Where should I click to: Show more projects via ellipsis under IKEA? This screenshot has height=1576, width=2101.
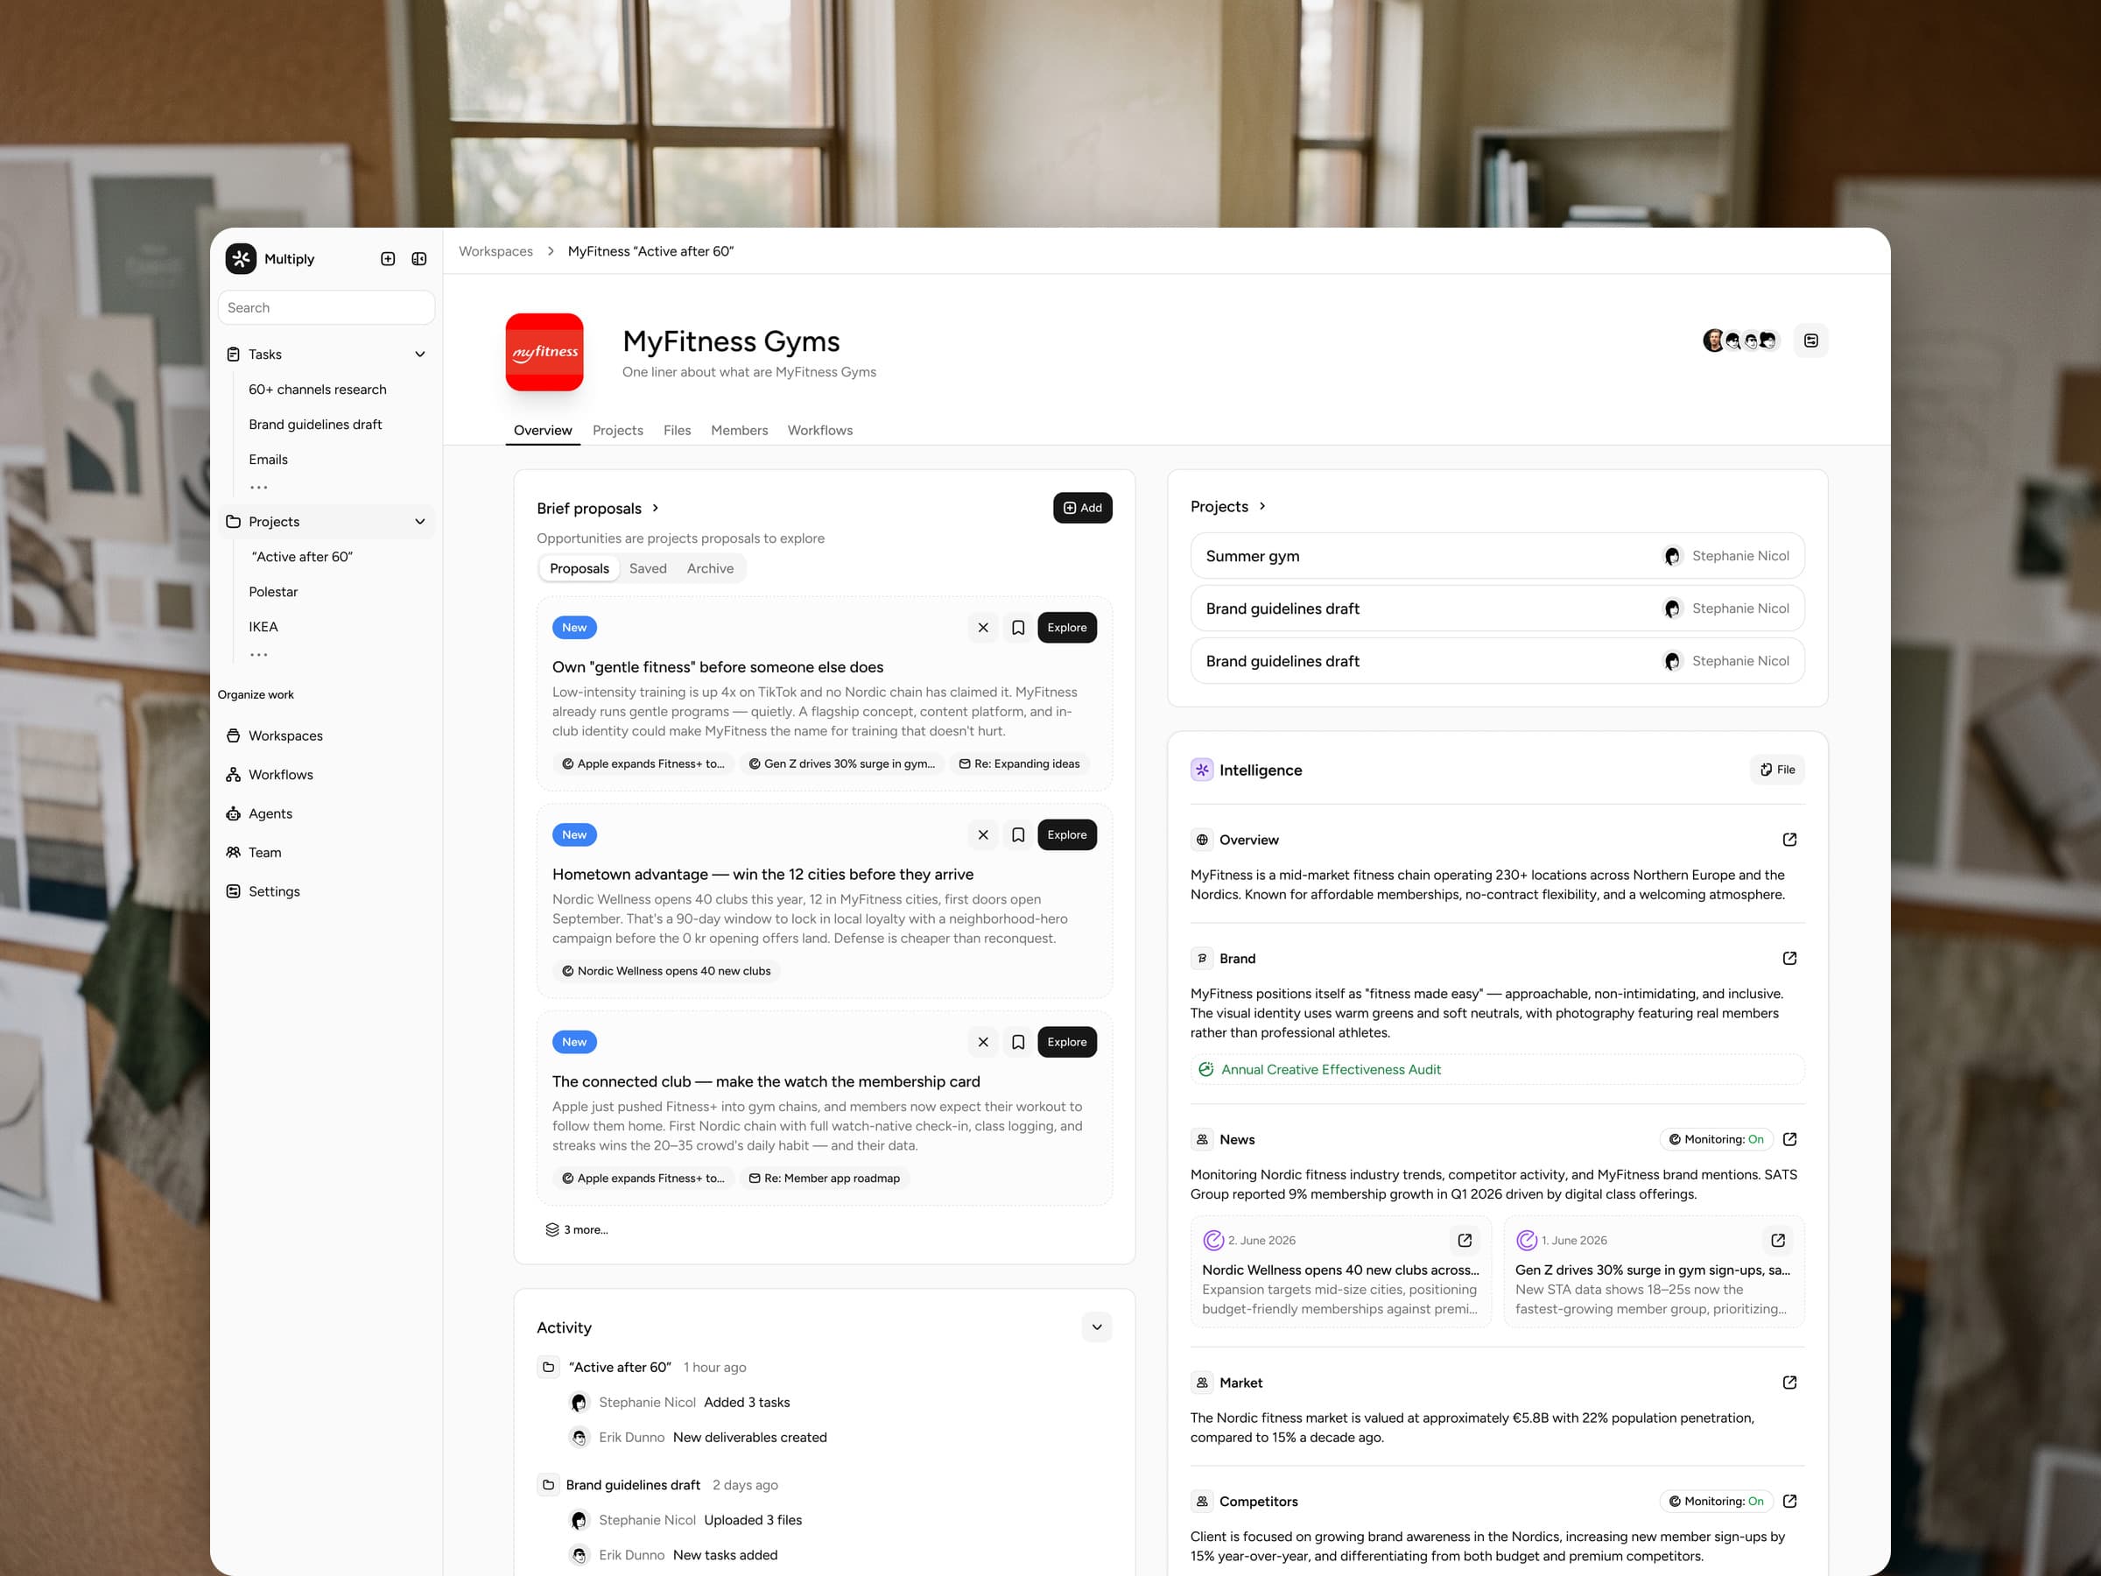click(x=258, y=655)
